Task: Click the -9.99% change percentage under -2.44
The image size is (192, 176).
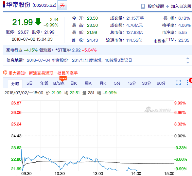Action: (x=51, y=25)
